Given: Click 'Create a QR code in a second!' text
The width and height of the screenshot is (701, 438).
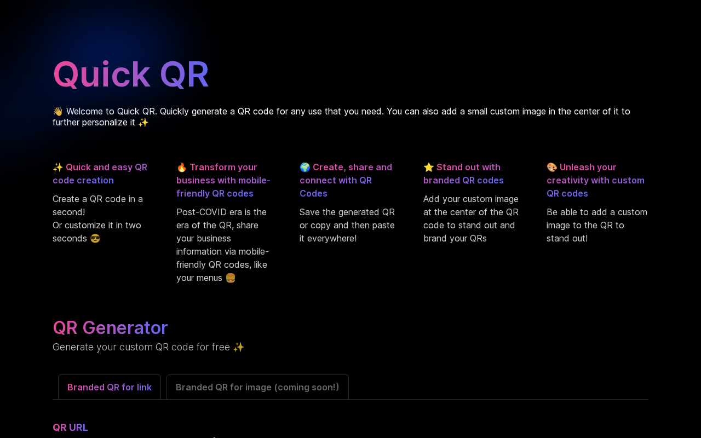Looking at the screenshot, I should 97,205.
